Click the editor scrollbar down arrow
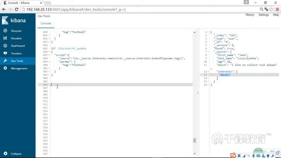This screenshot has width=281, height=158. pos(195,153)
